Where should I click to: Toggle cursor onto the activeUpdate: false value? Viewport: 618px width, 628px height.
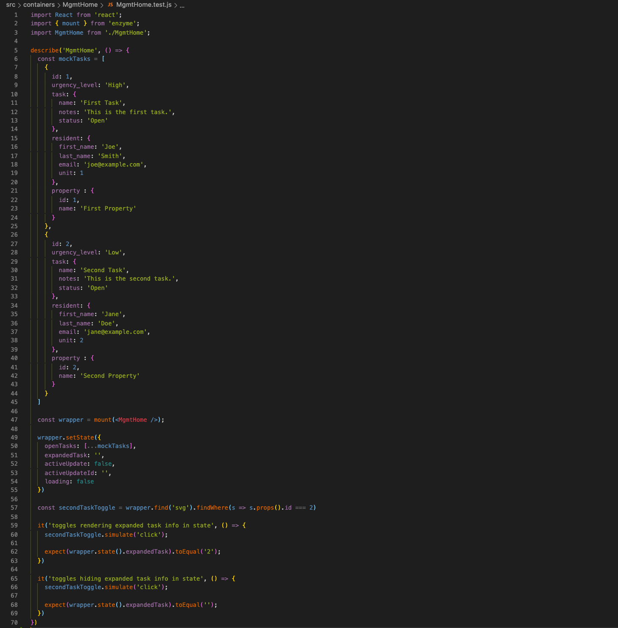click(103, 464)
